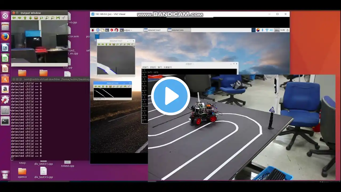Open the 파일(F) menu in Pi terminal
341x192 pixels.
pos(145,67)
